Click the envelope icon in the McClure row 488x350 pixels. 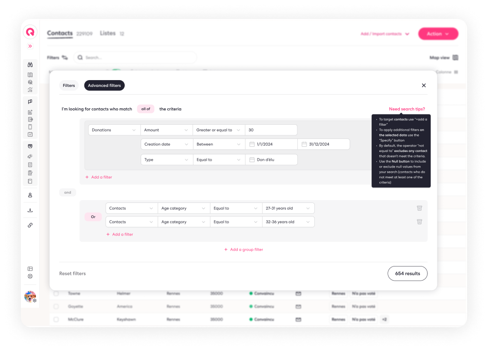(298, 319)
